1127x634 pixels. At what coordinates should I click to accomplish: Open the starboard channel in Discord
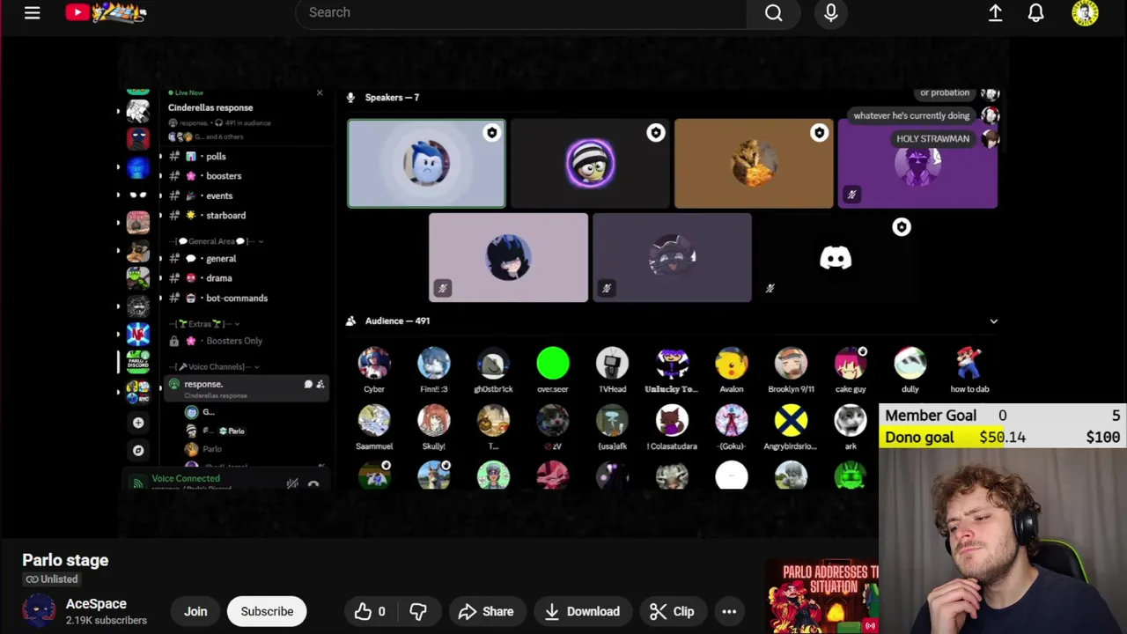pos(225,215)
